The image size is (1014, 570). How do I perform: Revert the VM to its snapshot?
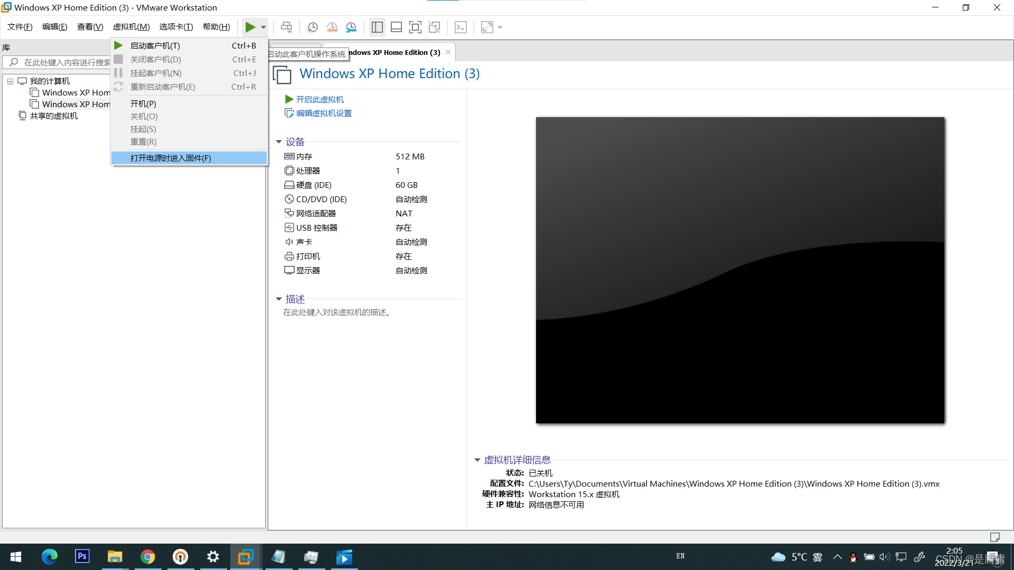click(x=332, y=27)
